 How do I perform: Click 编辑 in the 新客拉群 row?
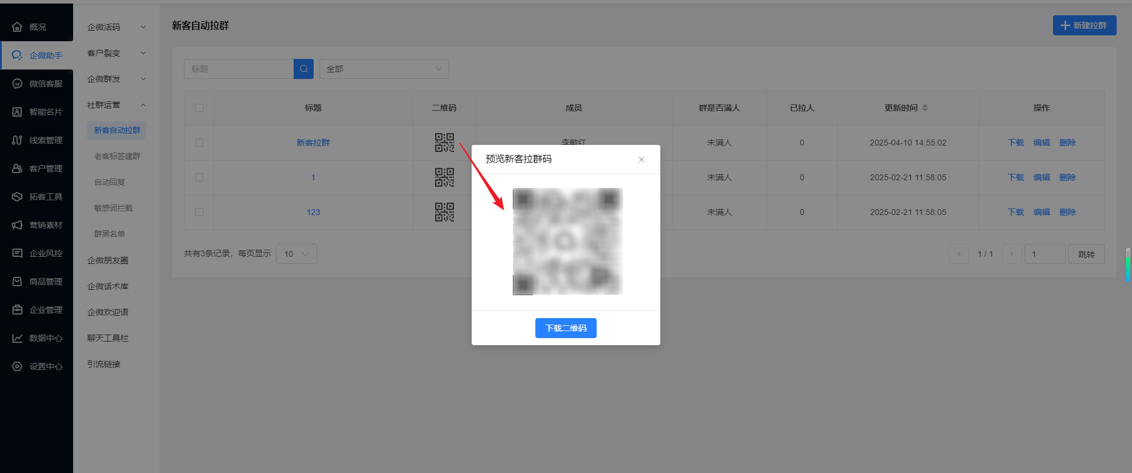tap(1042, 143)
